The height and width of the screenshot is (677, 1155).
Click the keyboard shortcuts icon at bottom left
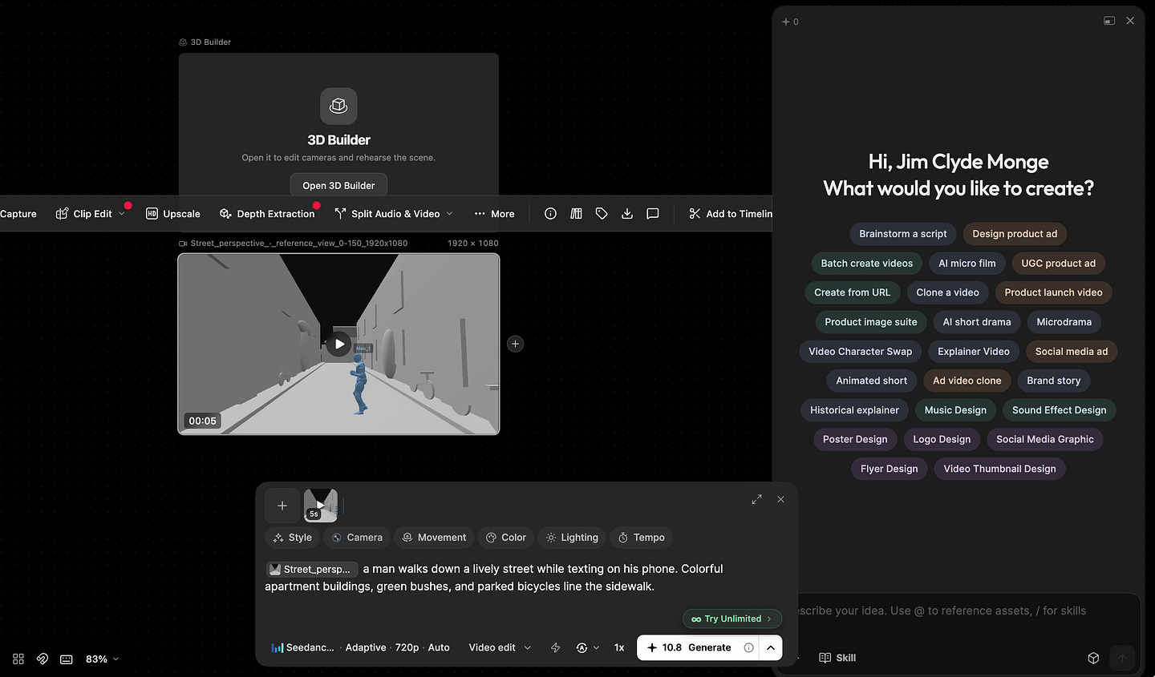click(x=67, y=659)
